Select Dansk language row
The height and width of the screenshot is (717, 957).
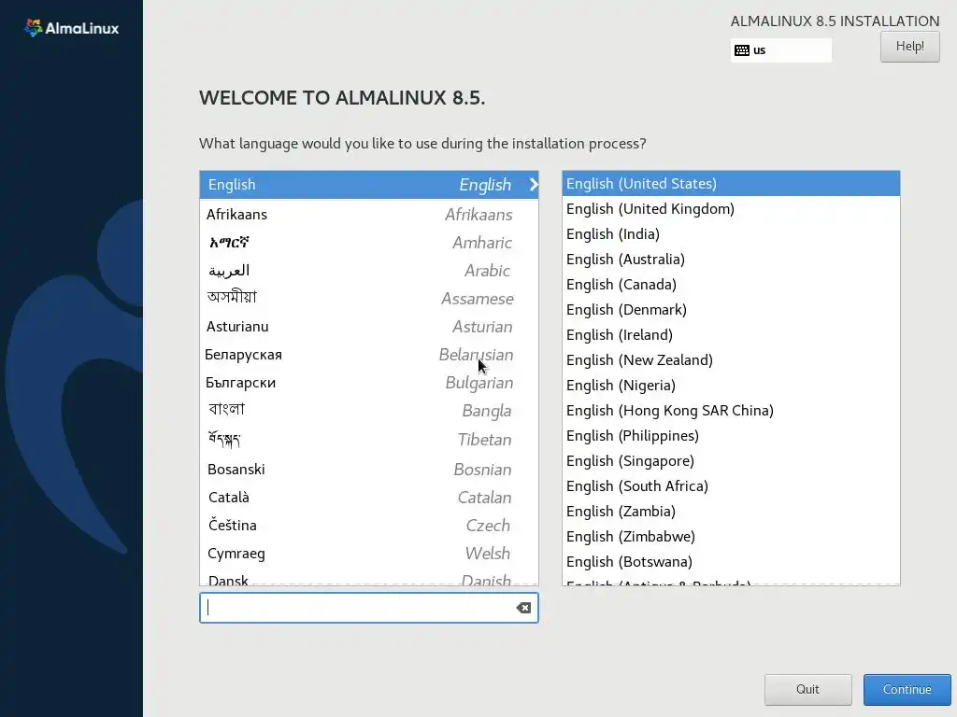point(368,578)
